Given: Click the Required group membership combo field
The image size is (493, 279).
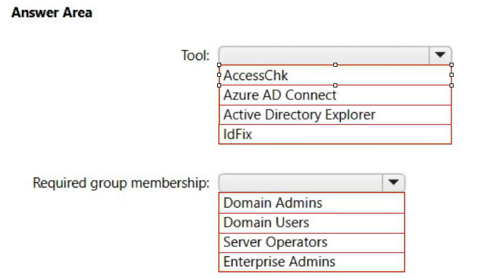Looking at the screenshot, I should point(301,182).
